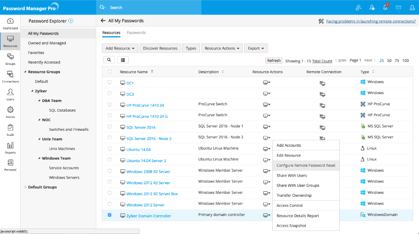This screenshot has height=234, width=419.
Task: Toggle the select-all checkbox in table header
Action: tap(110, 72)
